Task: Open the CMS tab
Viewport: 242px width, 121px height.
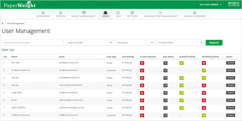Action: point(118,14)
